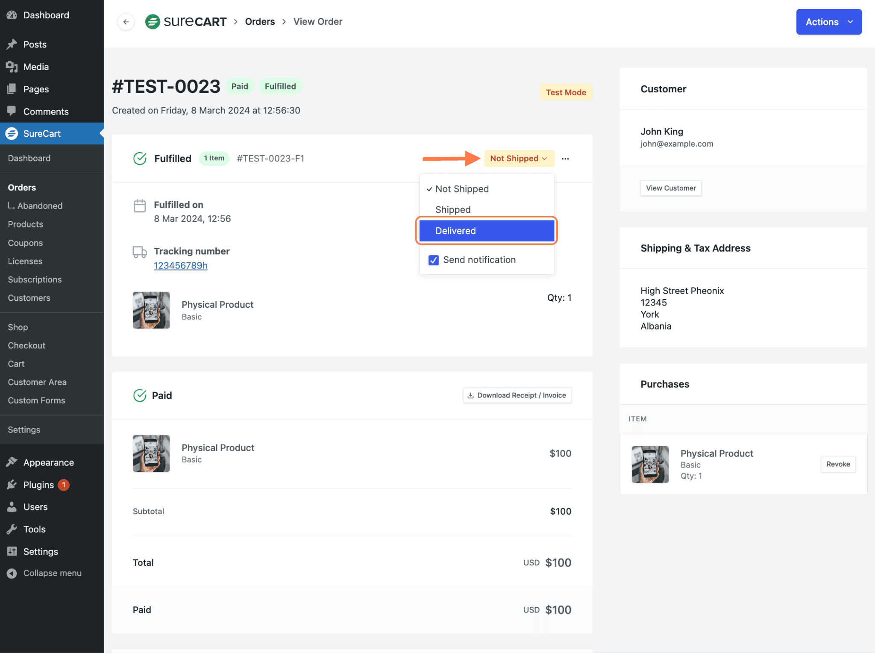This screenshot has height=653, width=875.
Task: Open tracking number 123456789h link
Action: point(180,265)
